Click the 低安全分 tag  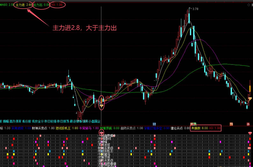click(38, 121)
